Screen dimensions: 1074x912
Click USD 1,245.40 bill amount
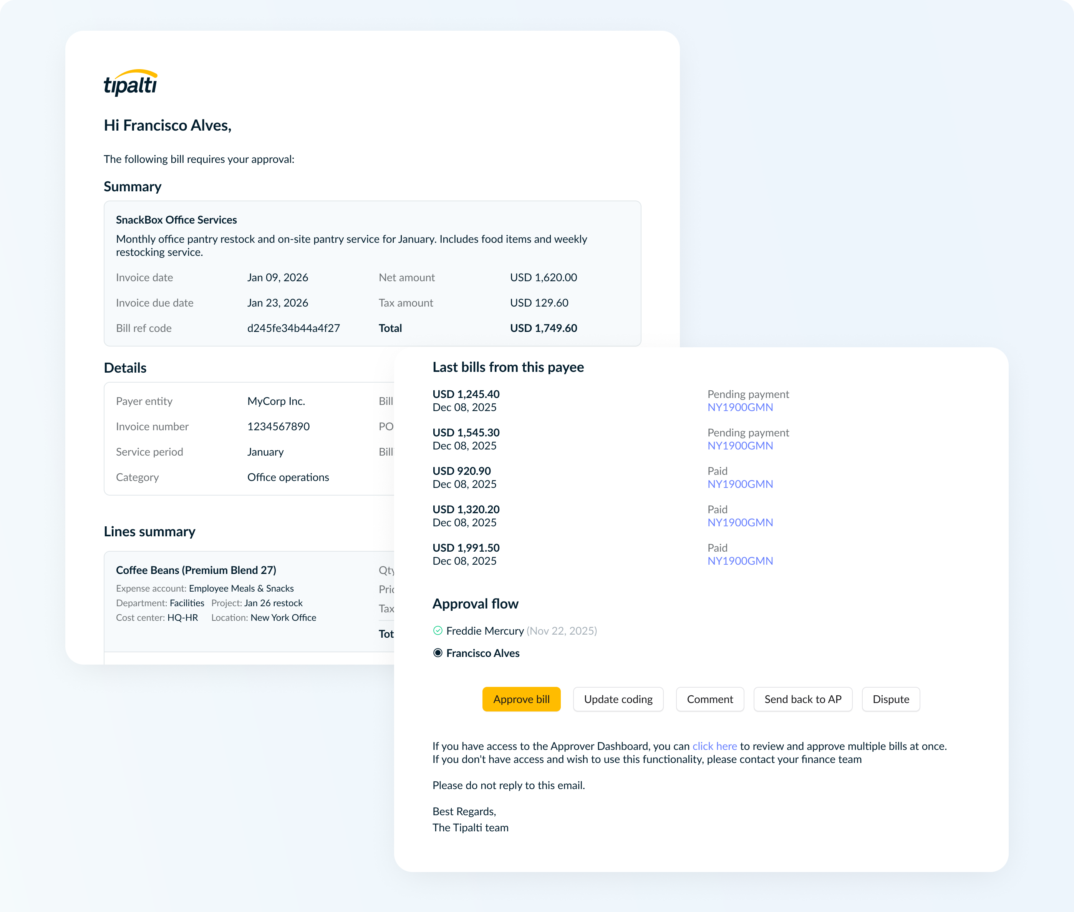tap(466, 394)
